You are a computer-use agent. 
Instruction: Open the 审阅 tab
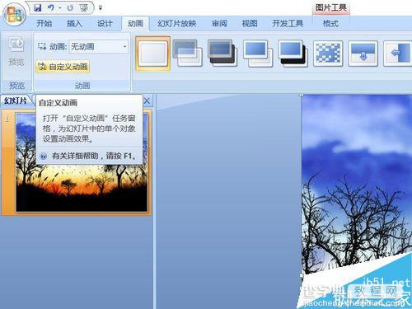(x=219, y=23)
